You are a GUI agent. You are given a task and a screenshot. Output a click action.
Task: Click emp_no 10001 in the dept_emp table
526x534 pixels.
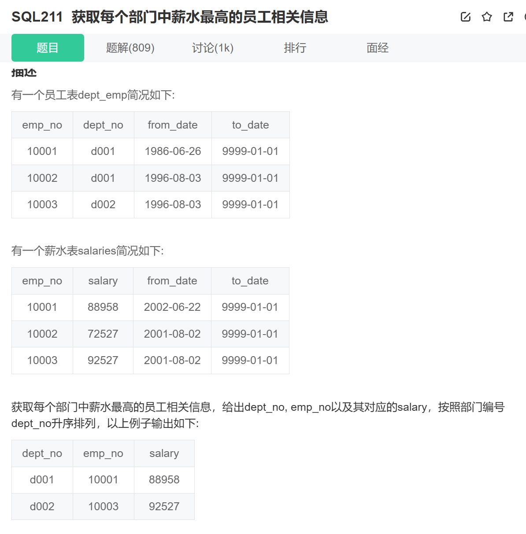[42, 151]
